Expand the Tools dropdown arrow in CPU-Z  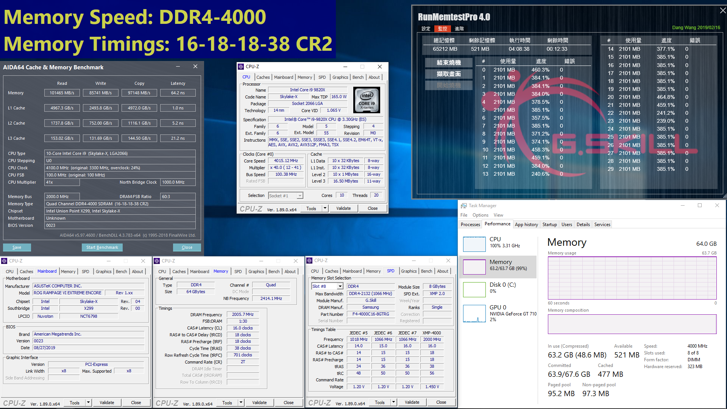coord(325,208)
